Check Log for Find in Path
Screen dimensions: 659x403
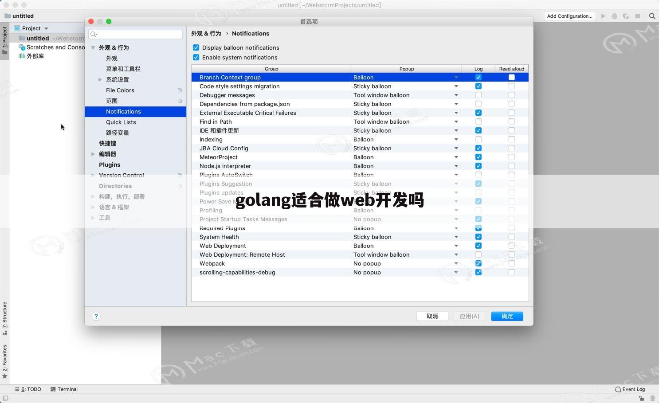478,121
